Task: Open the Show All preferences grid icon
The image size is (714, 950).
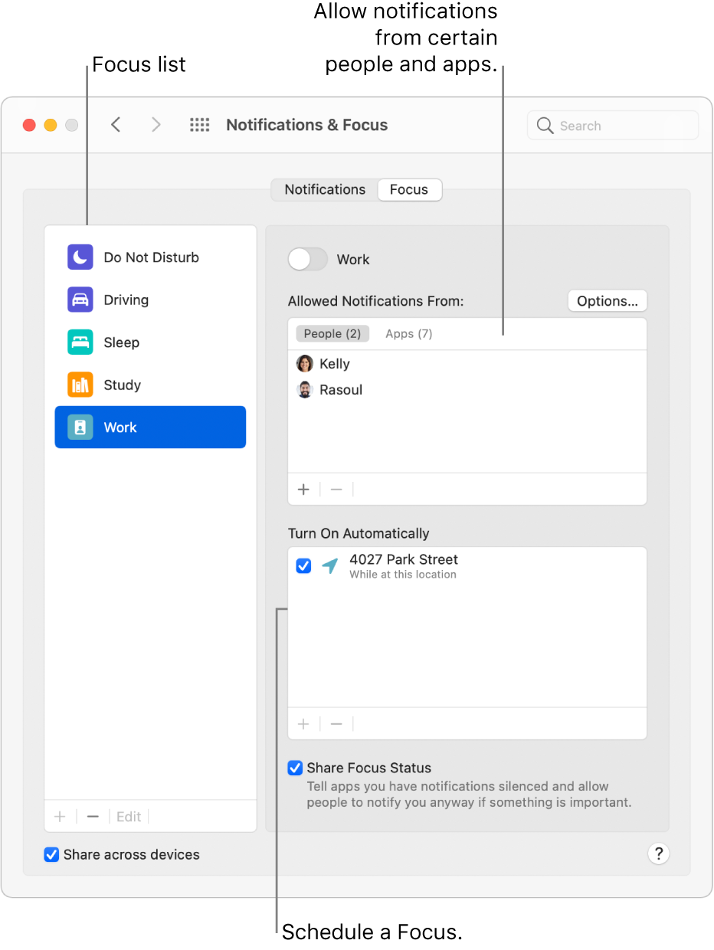Action: 199,125
